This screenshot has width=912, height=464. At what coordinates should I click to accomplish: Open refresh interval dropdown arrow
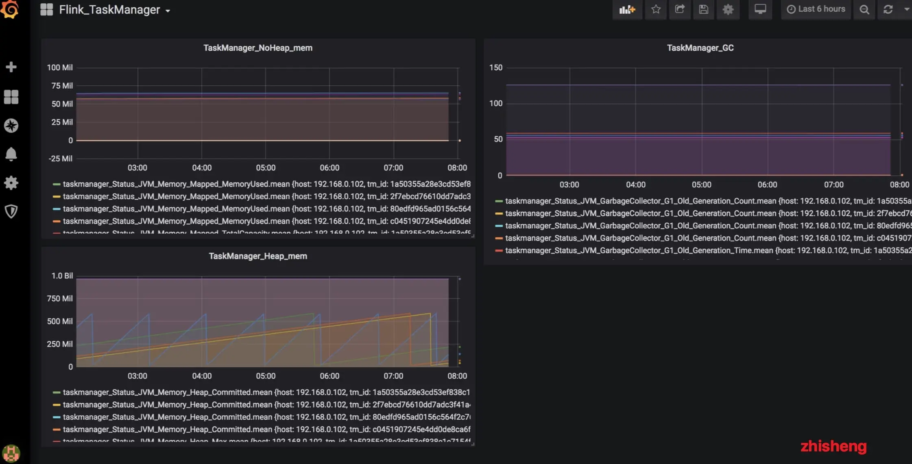click(906, 9)
